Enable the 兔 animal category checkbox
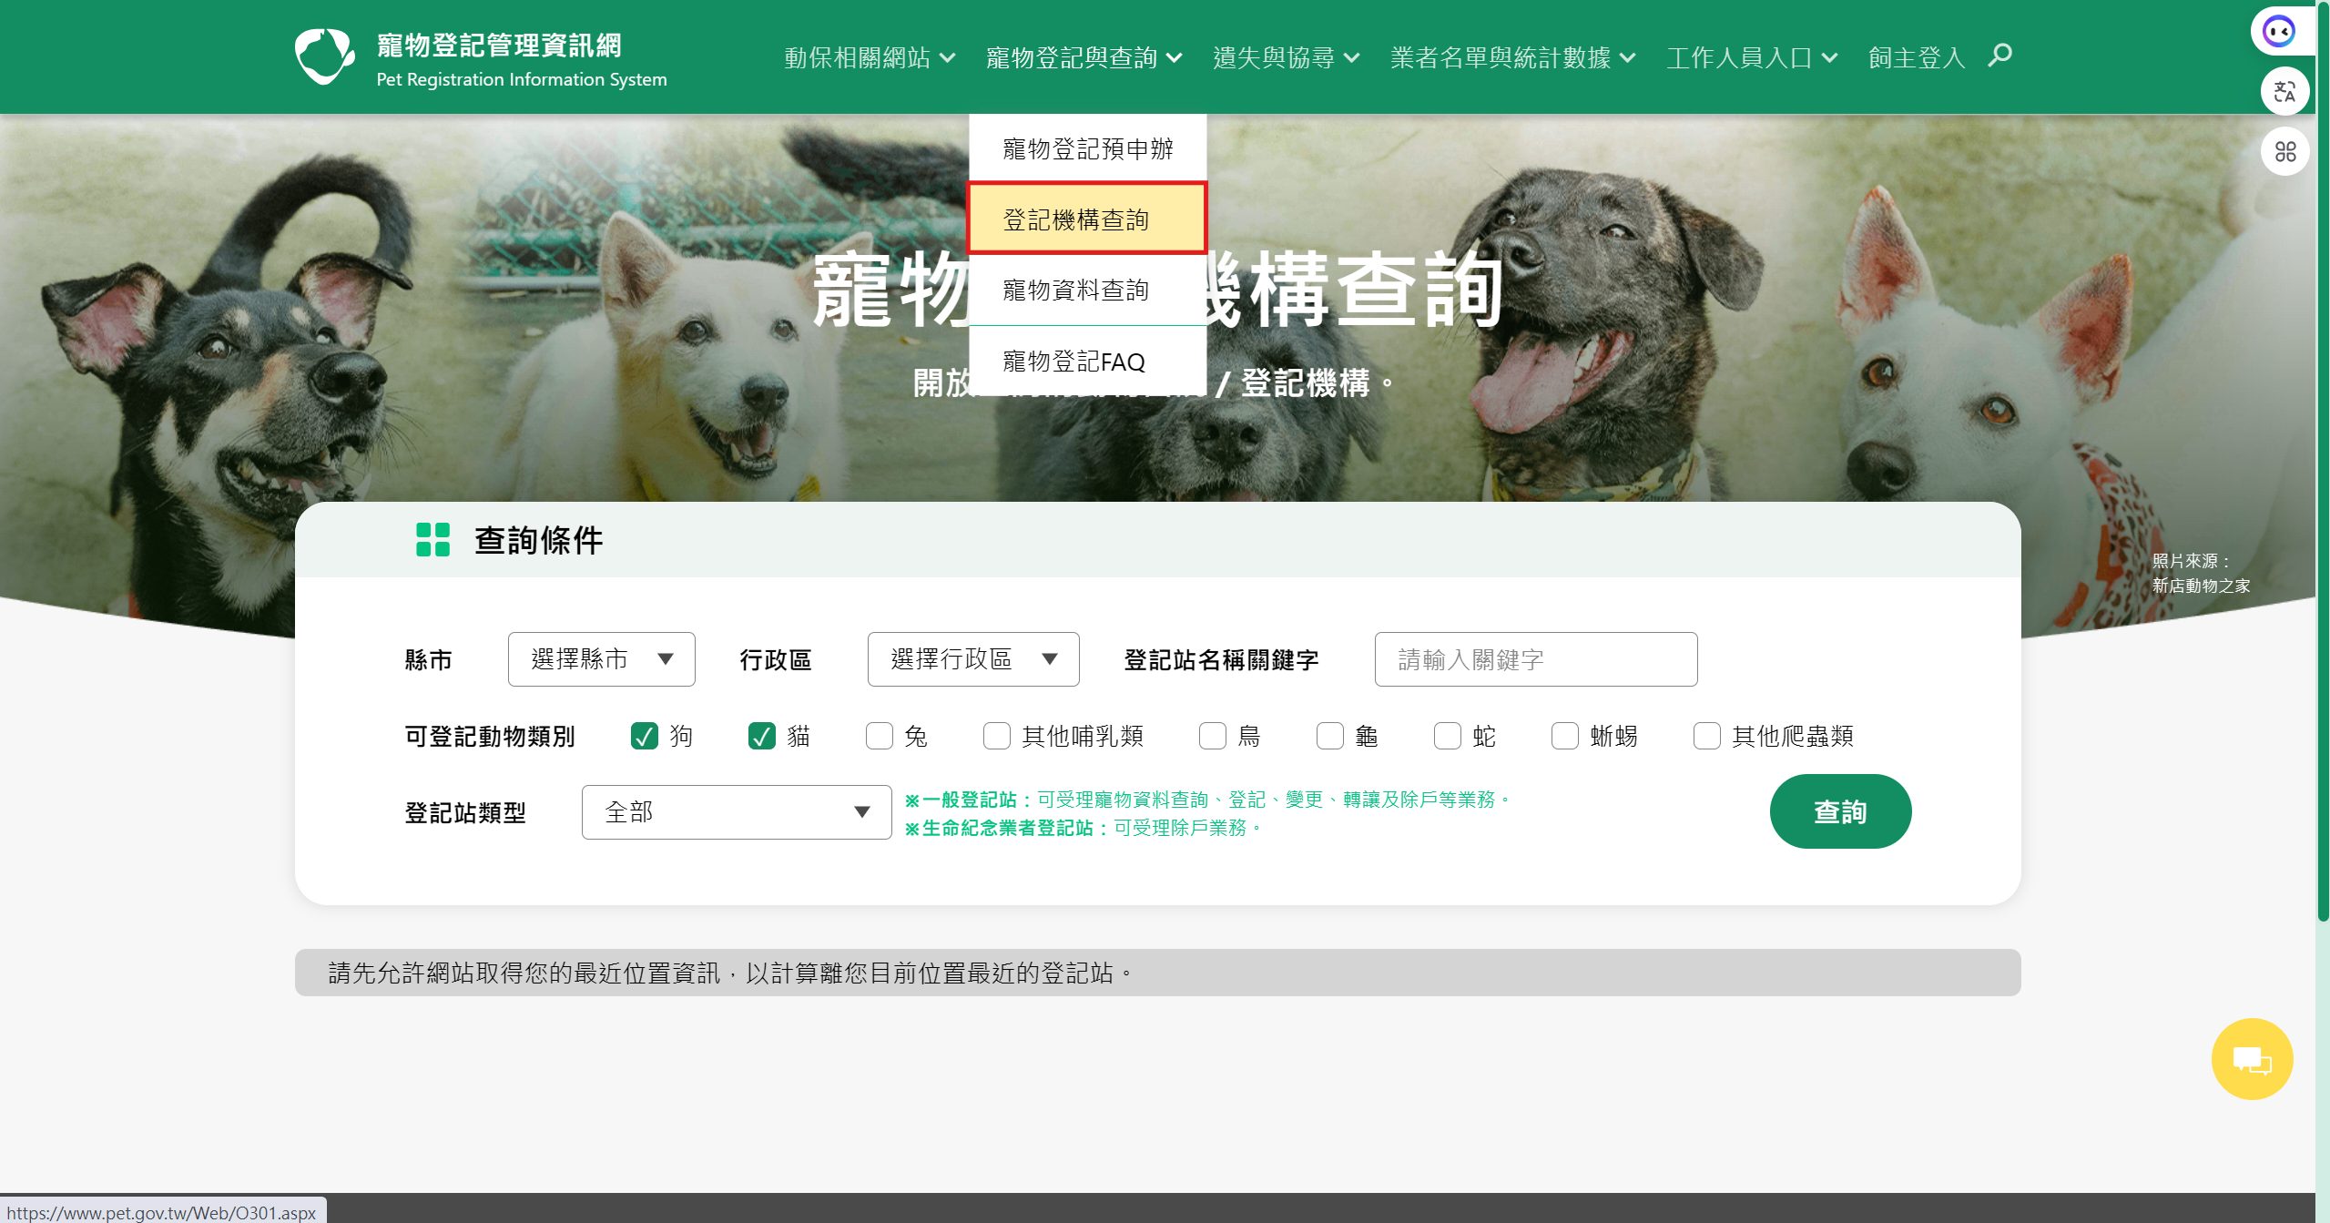The width and height of the screenshot is (2330, 1223). point(880,736)
